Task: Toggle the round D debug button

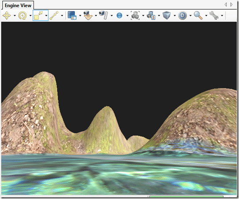Action: [x=183, y=15]
